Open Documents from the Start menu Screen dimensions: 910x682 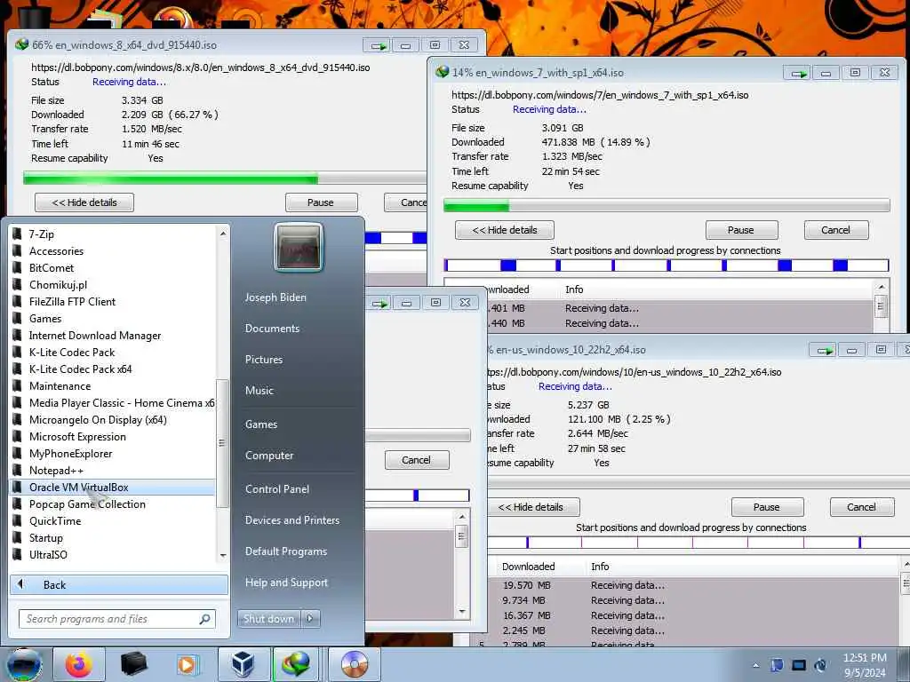pos(272,329)
